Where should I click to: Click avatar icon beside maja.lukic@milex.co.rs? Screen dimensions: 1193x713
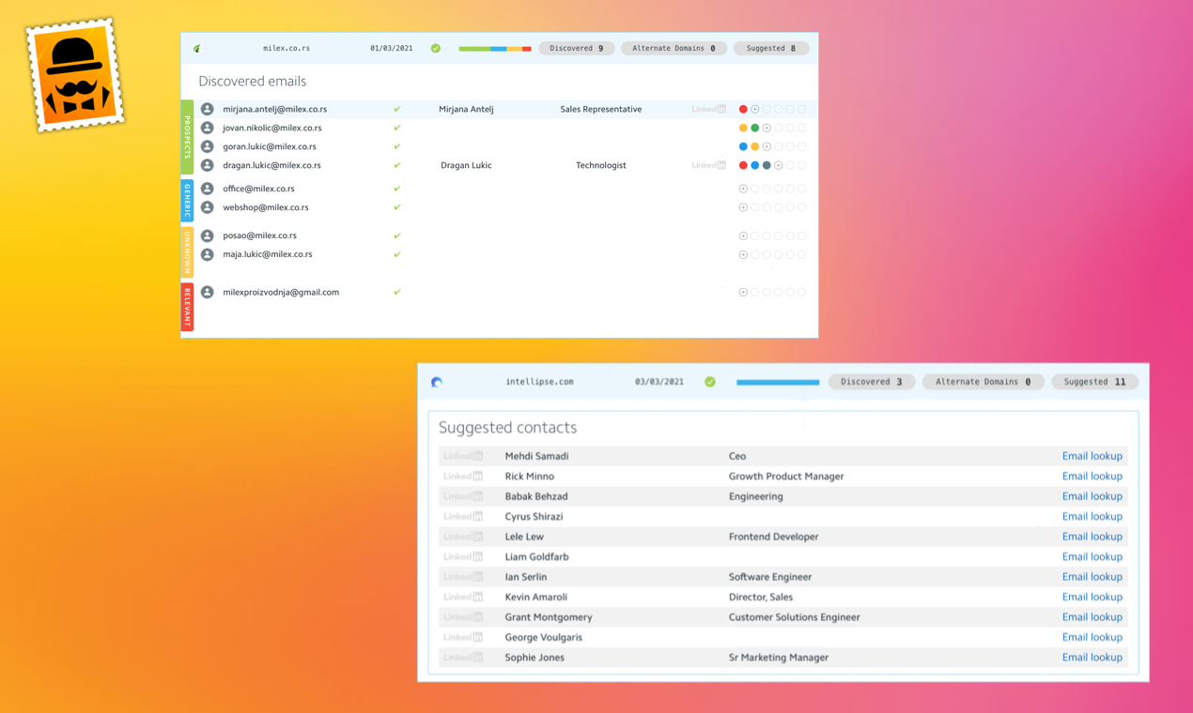coord(208,254)
